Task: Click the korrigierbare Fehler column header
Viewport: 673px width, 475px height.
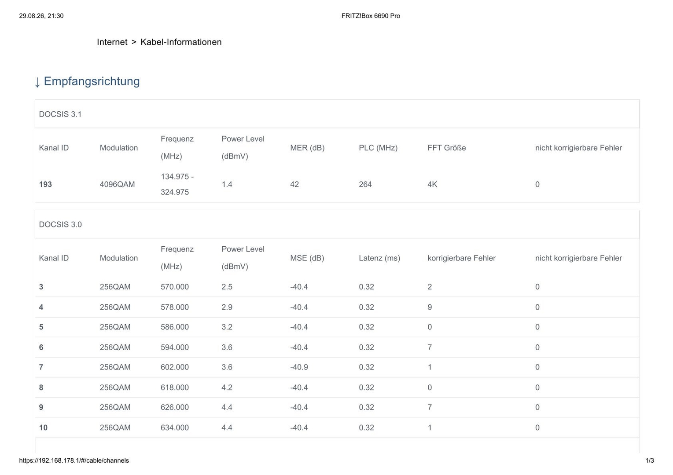Action: click(461, 258)
